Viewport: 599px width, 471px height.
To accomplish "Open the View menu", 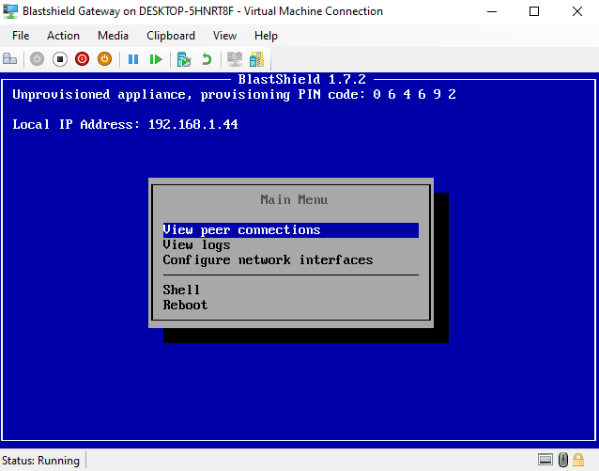I will pos(224,35).
